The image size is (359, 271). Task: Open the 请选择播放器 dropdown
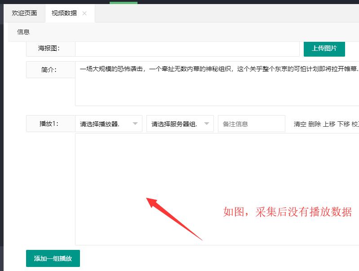(x=109, y=124)
